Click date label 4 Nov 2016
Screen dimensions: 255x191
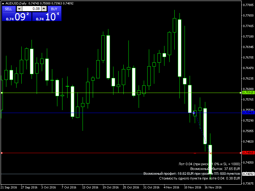coord(171,187)
